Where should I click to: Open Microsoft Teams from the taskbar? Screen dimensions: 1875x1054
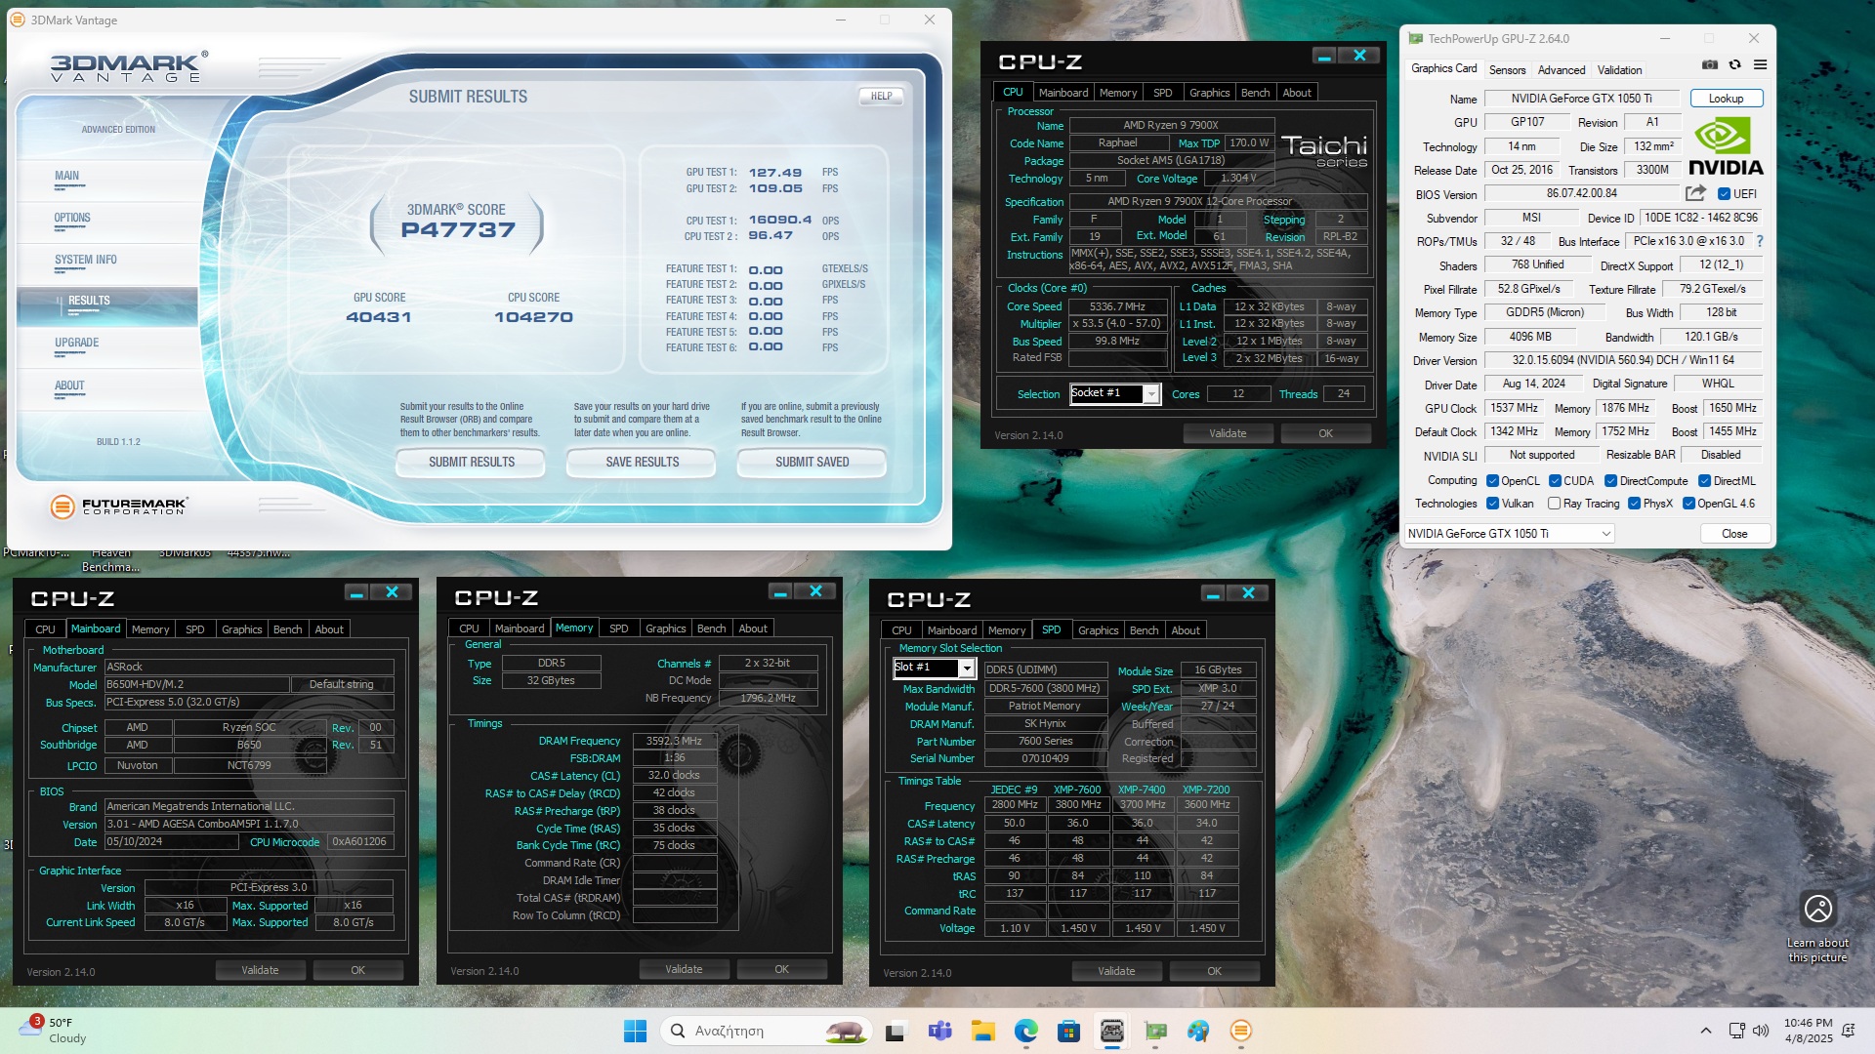point(939,1031)
